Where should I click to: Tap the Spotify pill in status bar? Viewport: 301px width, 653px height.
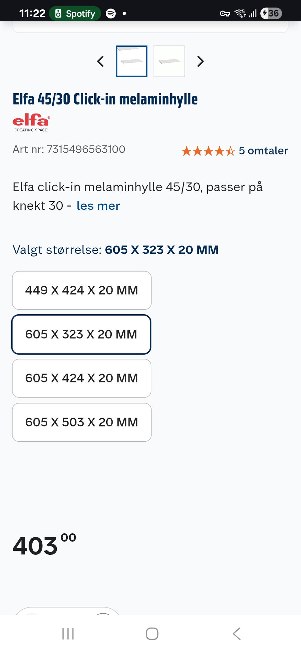coord(75,13)
